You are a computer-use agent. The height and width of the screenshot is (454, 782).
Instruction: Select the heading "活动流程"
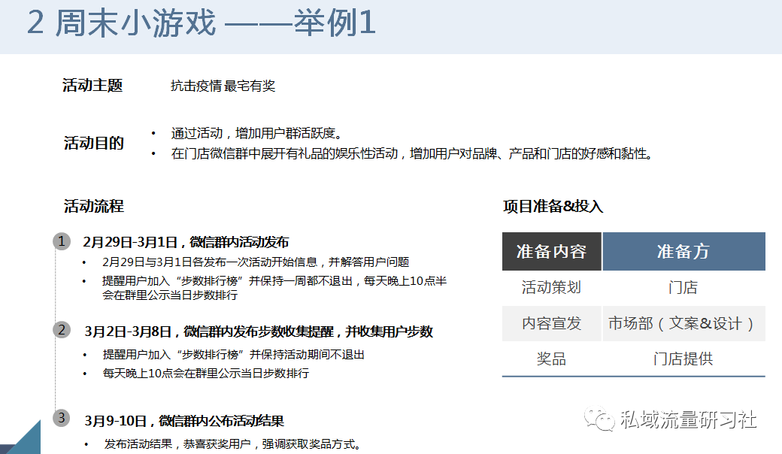[93, 206]
